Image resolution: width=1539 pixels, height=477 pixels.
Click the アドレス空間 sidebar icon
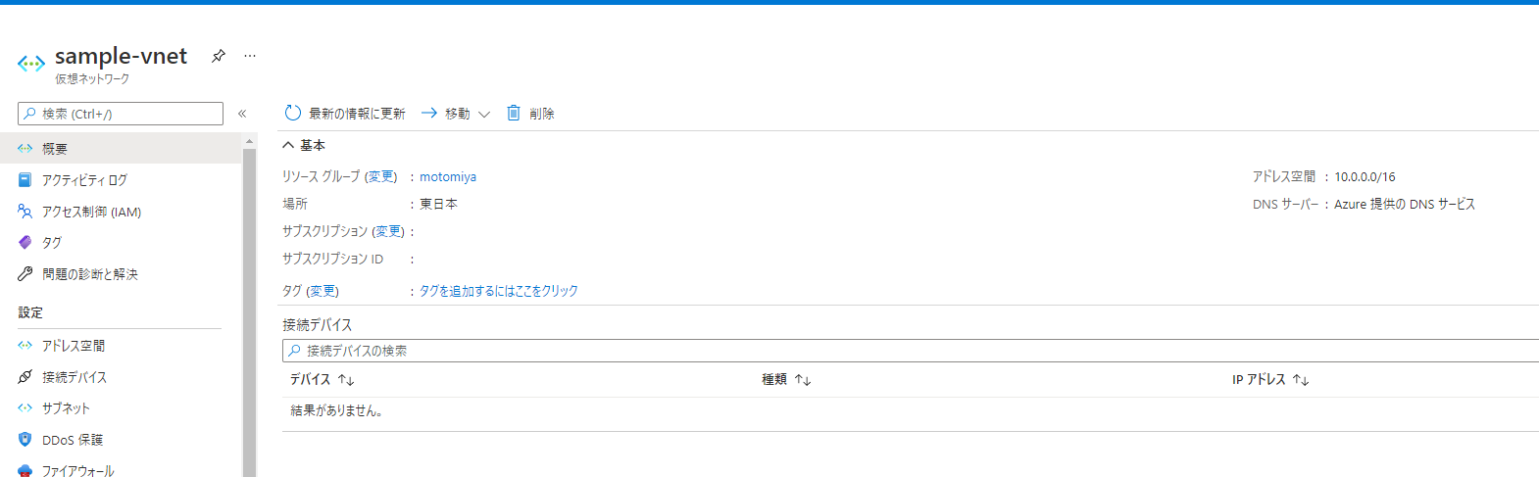pos(25,346)
